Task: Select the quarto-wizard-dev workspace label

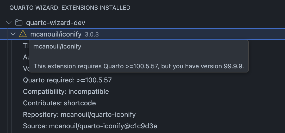Action: pos(55,23)
